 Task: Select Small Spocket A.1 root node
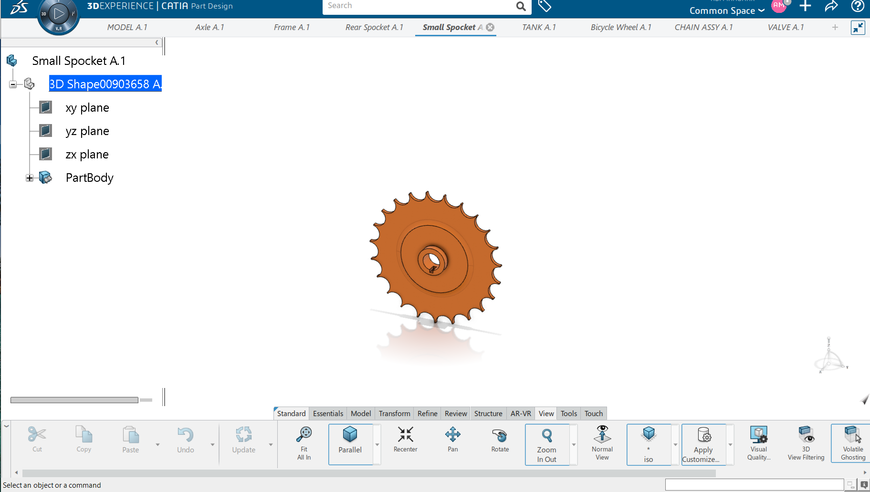(x=79, y=61)
